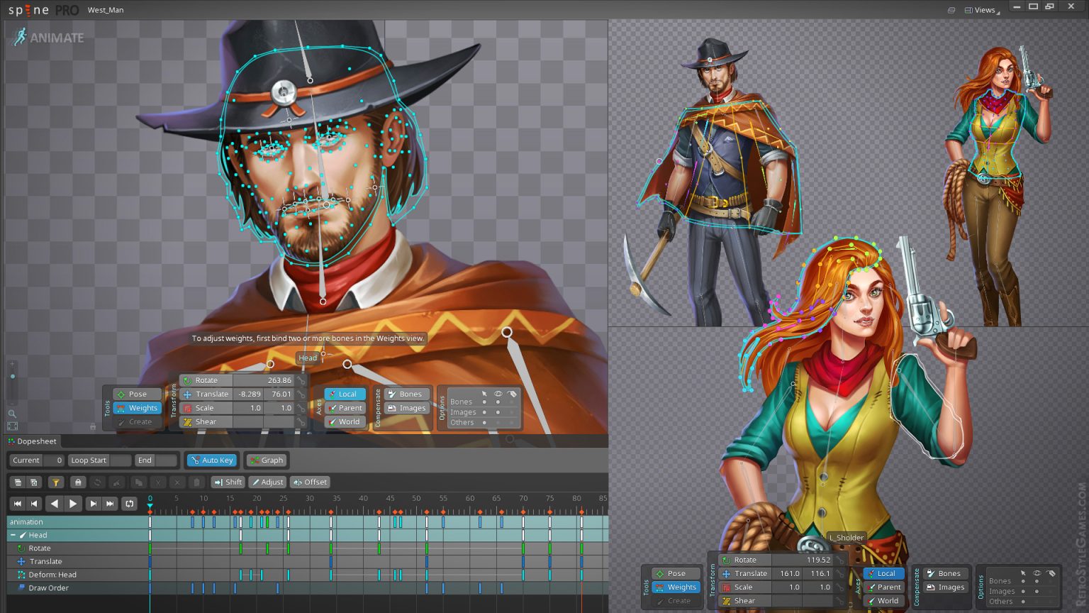Enable Images compensation

point(405,408)
